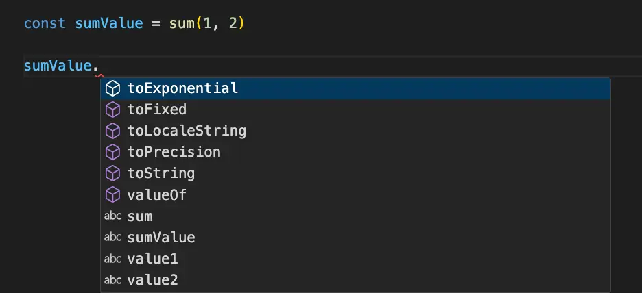Click the cube icon next to toFixed

coord(112,110)
